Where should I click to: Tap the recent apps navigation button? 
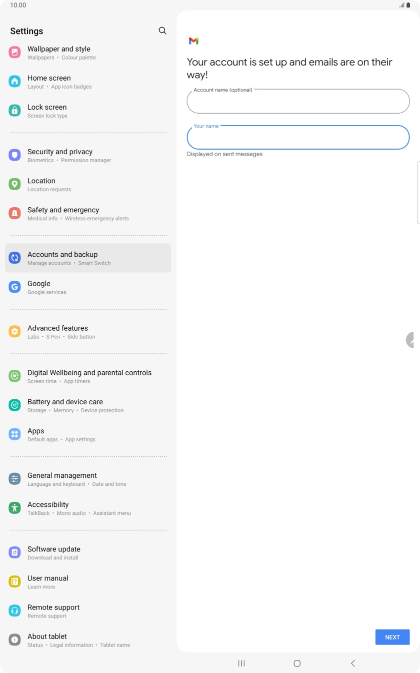click(241, 663)
